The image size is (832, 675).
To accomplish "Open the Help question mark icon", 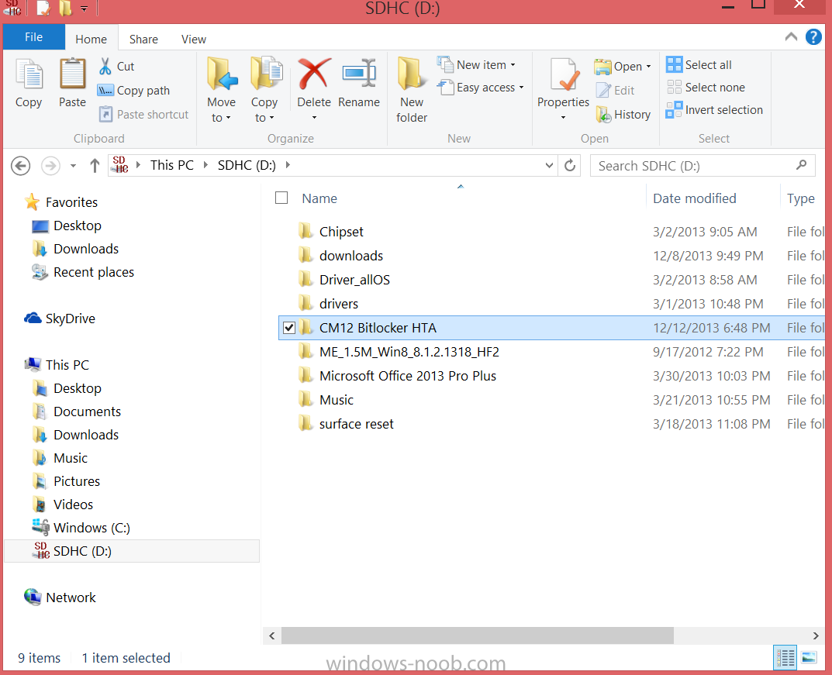I will click(x=813, y=36).
